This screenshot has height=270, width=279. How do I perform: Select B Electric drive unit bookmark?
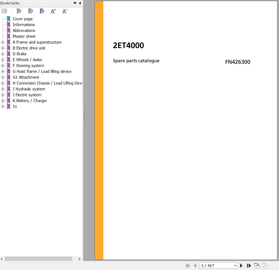29,48
